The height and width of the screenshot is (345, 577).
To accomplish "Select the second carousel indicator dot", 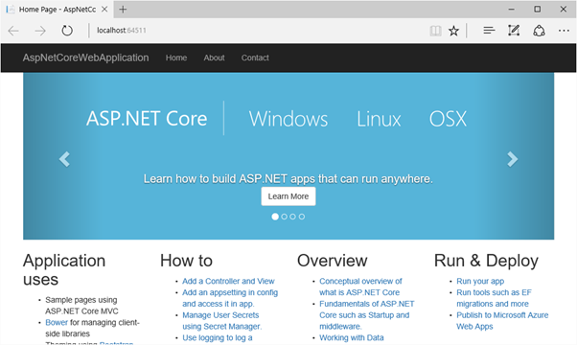I will tap(284, 217).
